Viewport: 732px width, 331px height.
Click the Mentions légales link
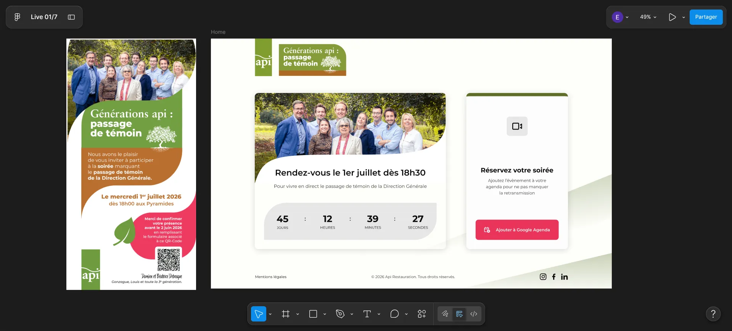pyautogui.click(x=270, y=277)
